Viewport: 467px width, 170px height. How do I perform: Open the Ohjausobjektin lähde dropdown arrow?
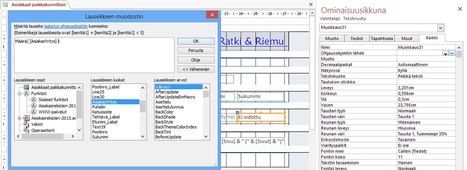(x=446, y=53)
